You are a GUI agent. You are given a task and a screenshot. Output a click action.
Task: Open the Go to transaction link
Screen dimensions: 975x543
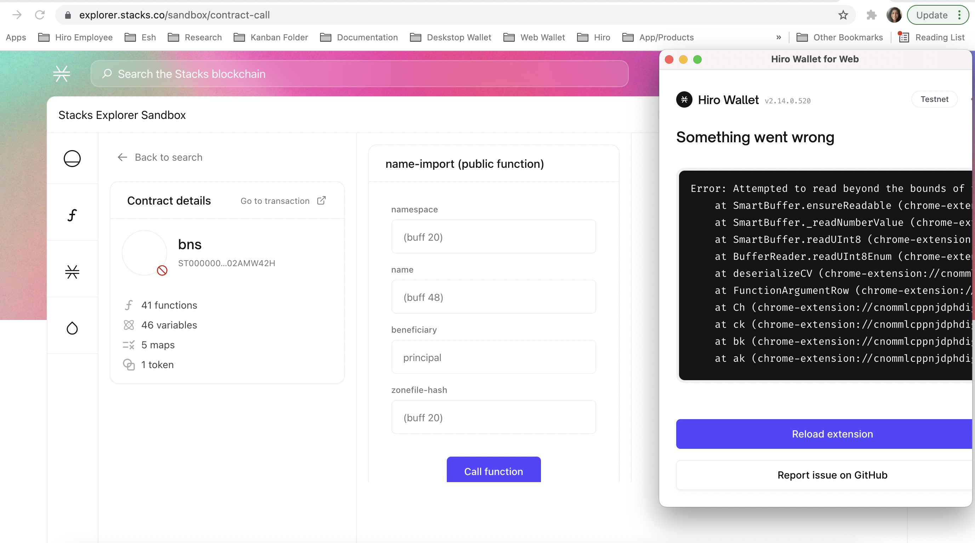283,201
